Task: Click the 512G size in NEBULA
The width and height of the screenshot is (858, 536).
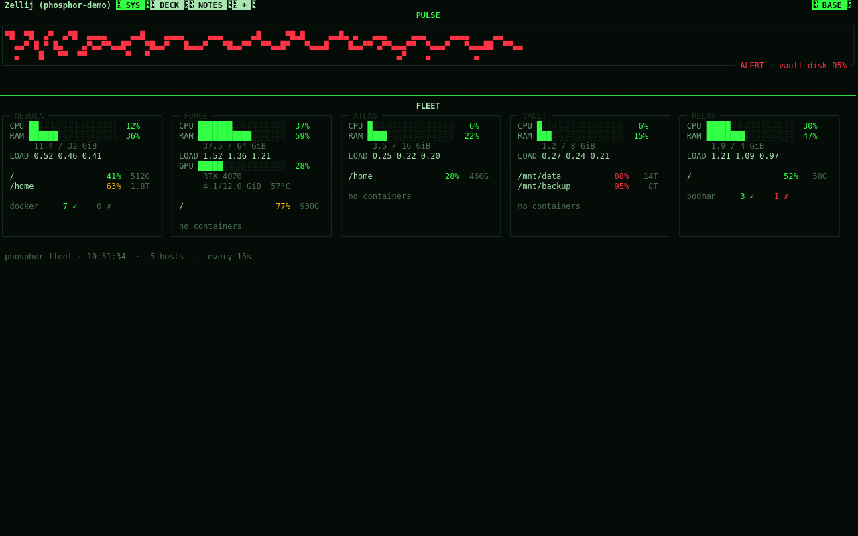Action: (140, 176)
